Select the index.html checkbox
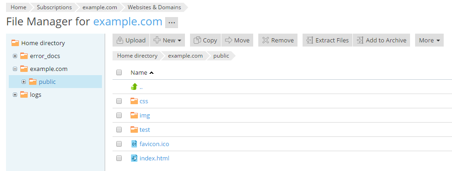The width and height of the screenshot is (452, 171). pyautogui.click(x=119, y=158)
